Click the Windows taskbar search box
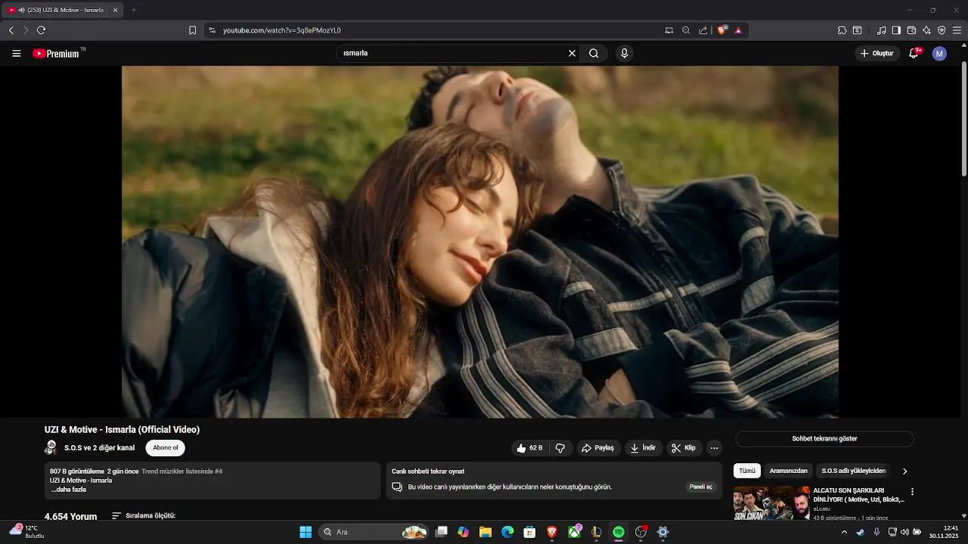 [x=374, y=532]
